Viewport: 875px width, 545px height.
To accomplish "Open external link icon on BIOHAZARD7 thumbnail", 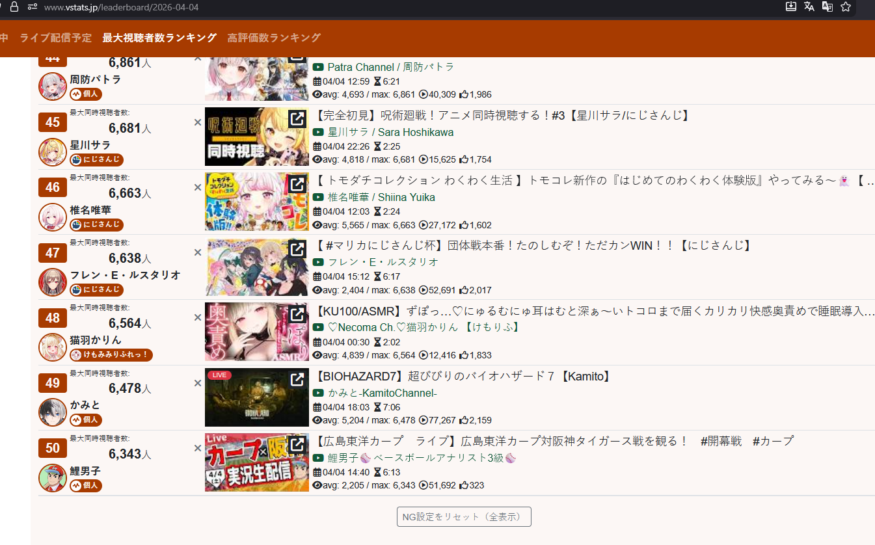I will pyautogui.click(x=297, y=380).
